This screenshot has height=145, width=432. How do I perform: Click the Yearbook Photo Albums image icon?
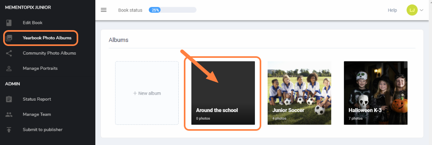point(9,38)
